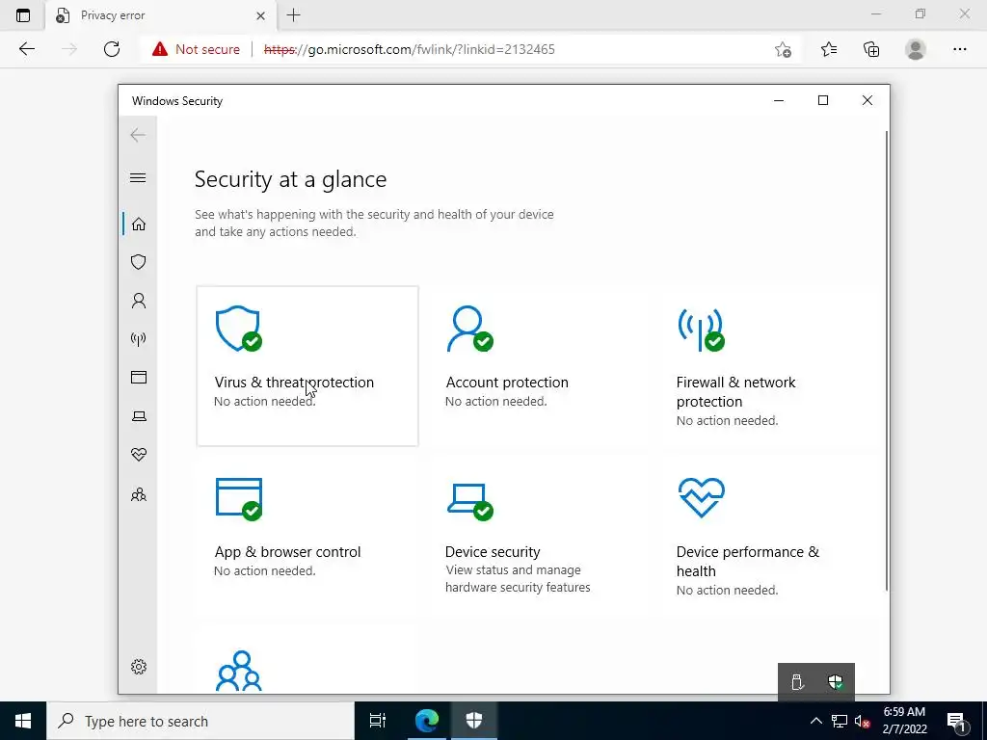Open Family options sidebar icon
The image size is (987, 740).
tap(139, 494)
